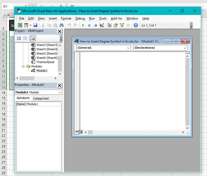Open the Insert object dropdown arrow in toolbar
The height and width of the screenshot is (176, 207).
[31, 25]
